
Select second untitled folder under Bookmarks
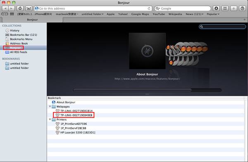click(x=19, y=68)
